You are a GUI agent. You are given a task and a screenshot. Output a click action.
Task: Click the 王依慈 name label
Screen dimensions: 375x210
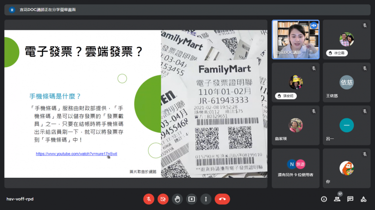pos(332,96)
